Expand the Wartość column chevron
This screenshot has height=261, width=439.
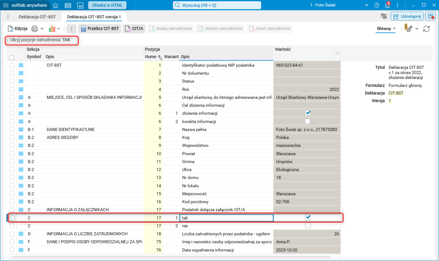click(337, 53)
